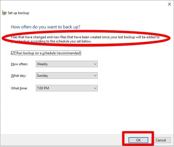Image resolution: width=174 pixels, height=147 pixels.
Task: Select the word 'Sunday' in the day box
Action: (x=43, y=76)
